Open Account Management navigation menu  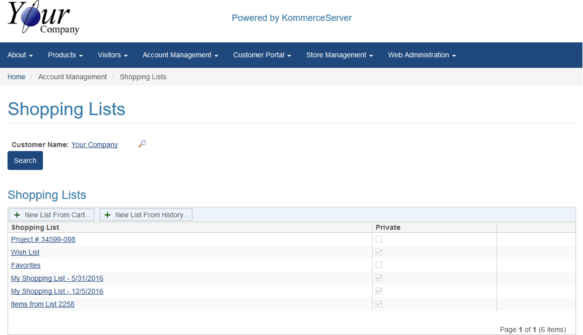[180, 55]
